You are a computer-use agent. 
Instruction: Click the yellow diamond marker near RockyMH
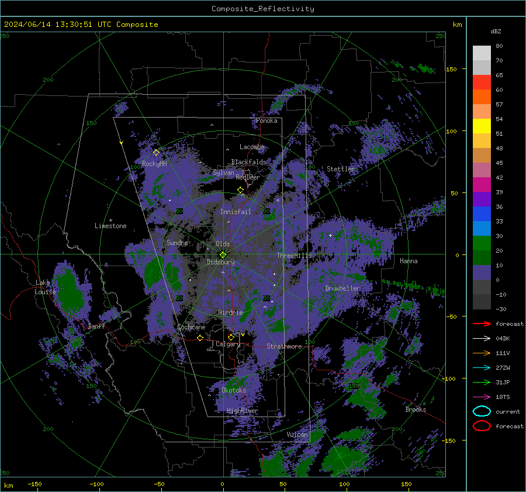(x=156, y=153)
